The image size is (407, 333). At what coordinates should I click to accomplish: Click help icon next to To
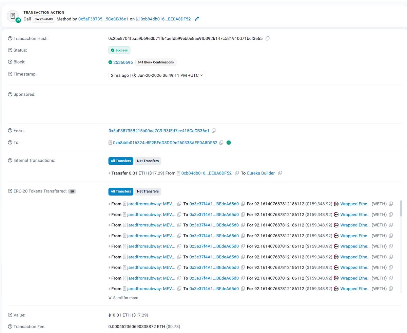click(10, 143)
